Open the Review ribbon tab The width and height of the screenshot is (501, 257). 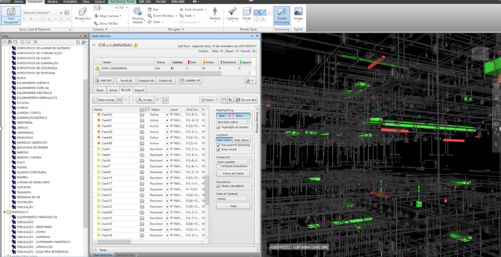tap(52, 2)
